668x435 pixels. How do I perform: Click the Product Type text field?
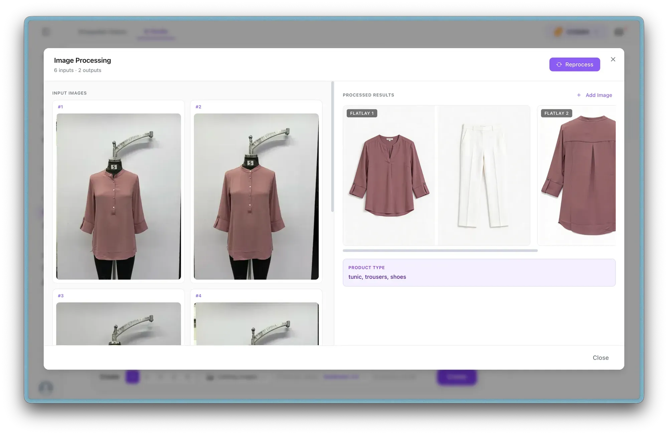click(x=479, y=277)
